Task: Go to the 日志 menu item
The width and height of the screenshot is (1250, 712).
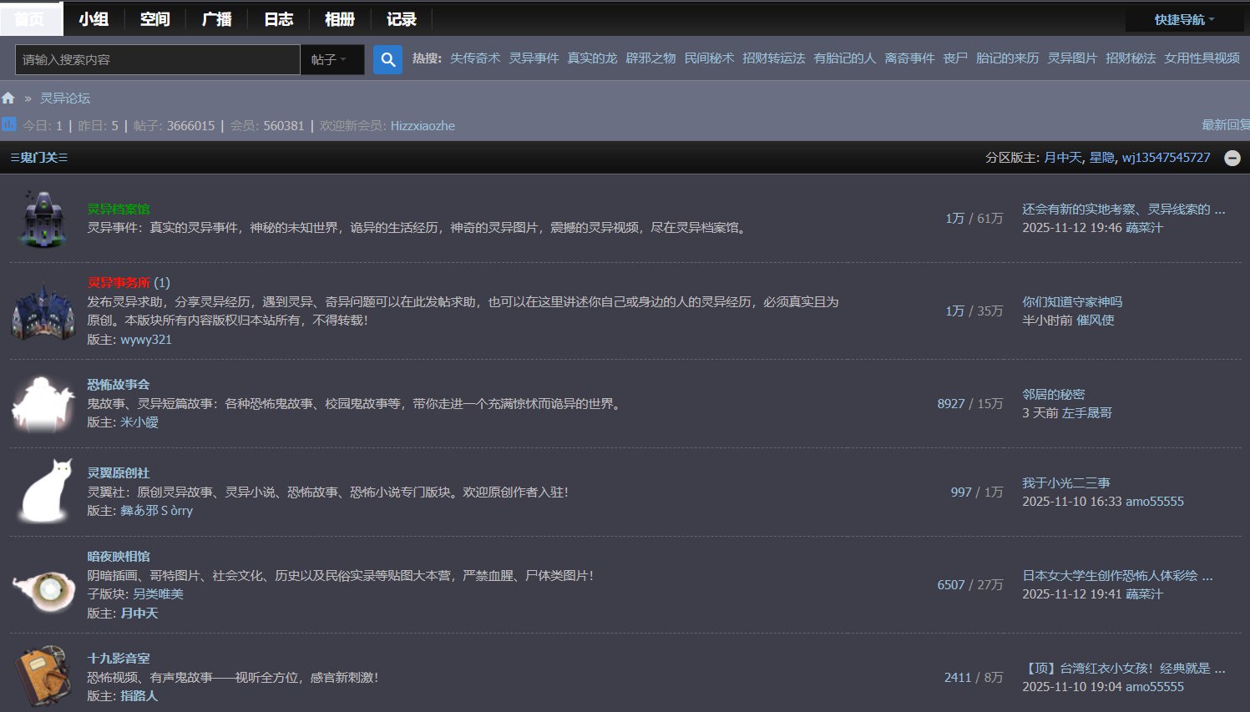Action: [x=278, y=18]
